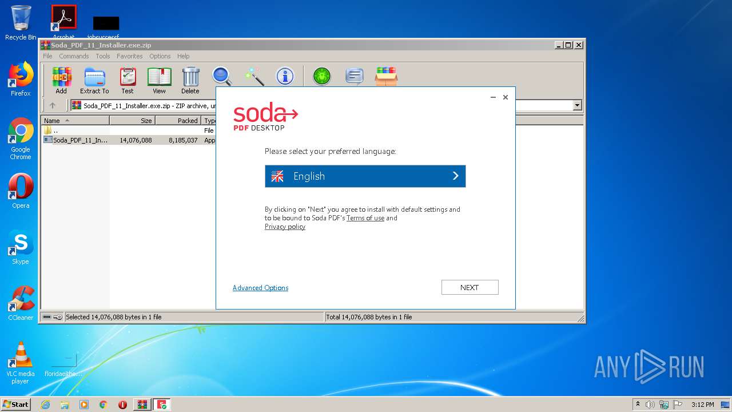Viewport: 732px width, 412px height.
Task: Click the SFX books icon in WinRAR
Action: (x=386, y=76)
